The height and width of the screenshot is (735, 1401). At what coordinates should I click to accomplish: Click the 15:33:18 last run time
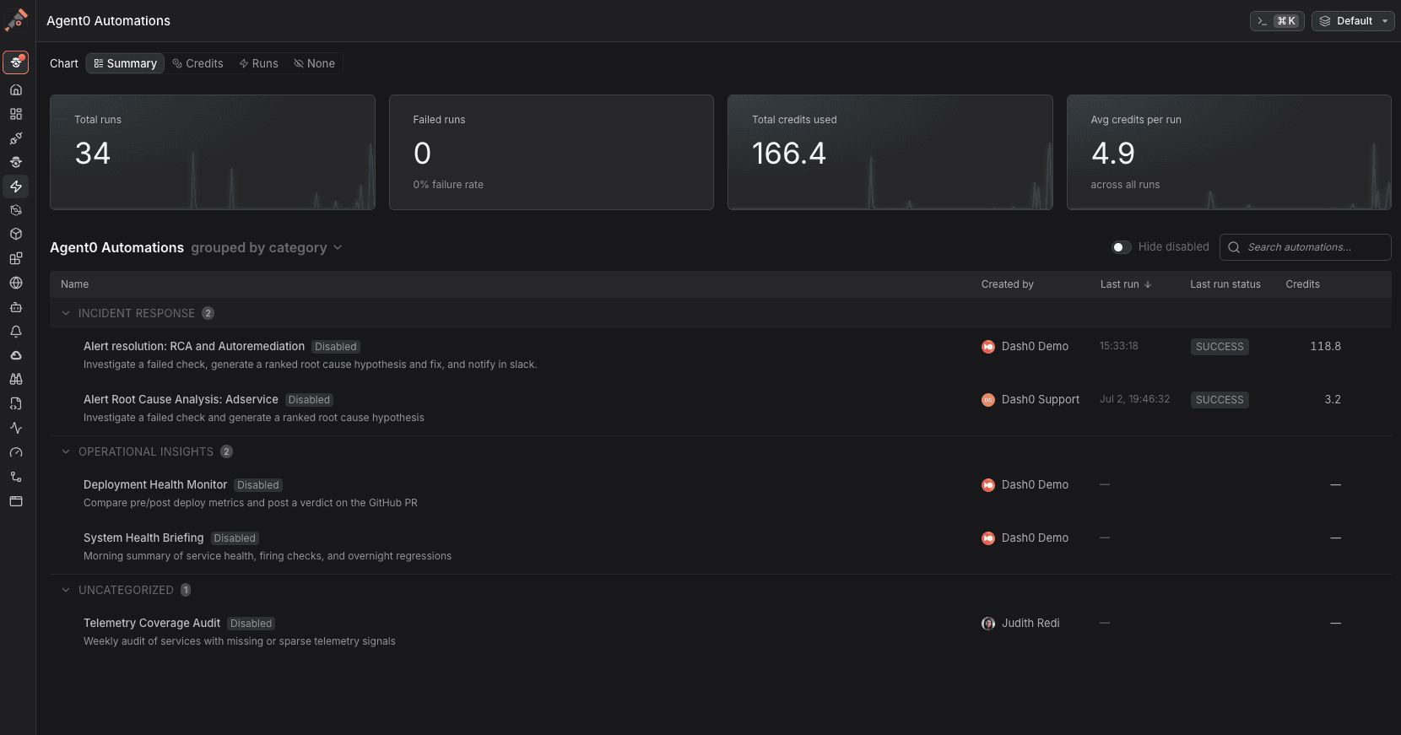point(1118,346)
